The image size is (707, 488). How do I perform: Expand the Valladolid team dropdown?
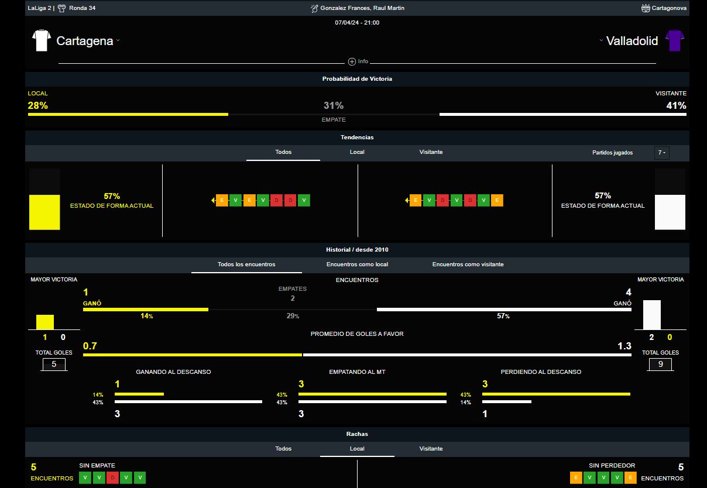point(601,40)
